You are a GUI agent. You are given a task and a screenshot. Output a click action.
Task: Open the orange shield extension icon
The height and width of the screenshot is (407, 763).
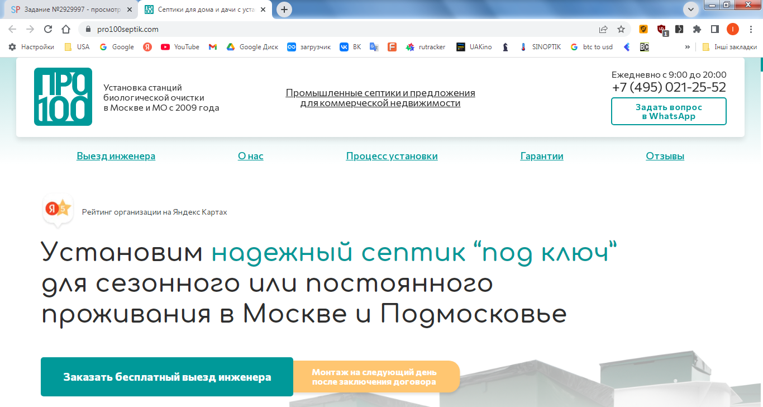tap(643, 29)
